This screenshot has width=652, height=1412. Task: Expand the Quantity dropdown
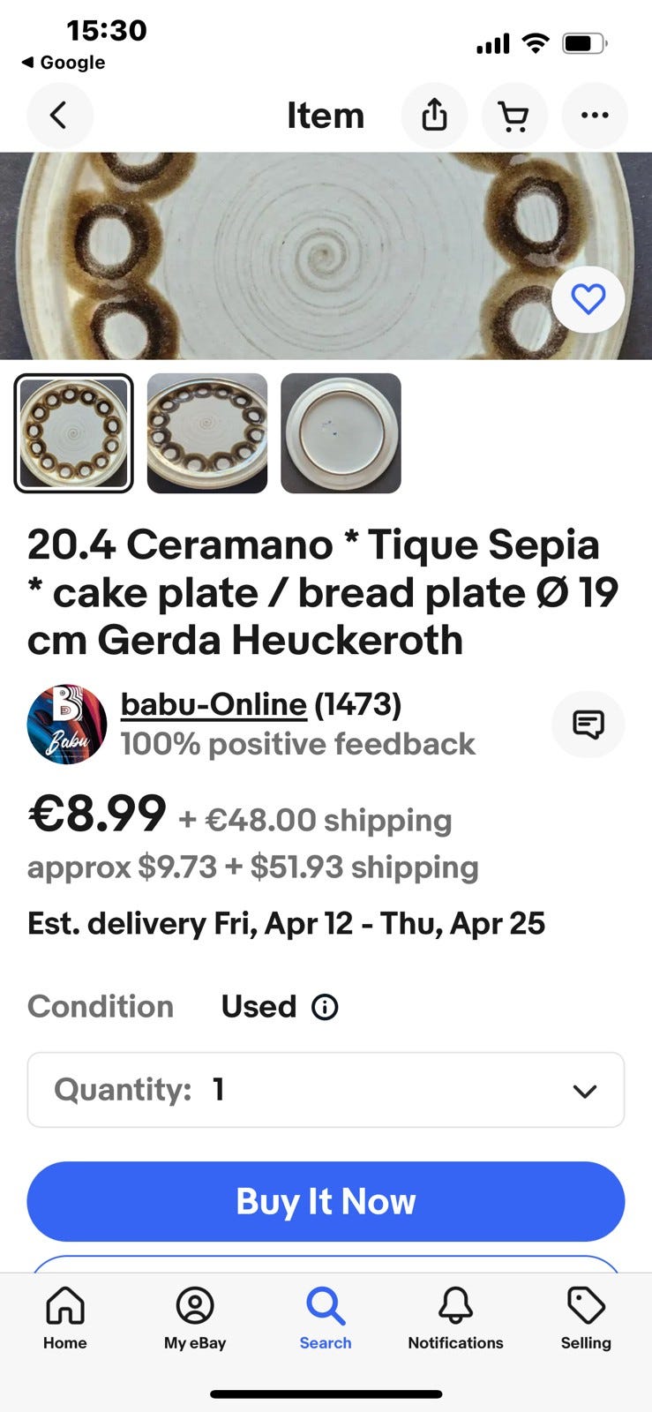(x=326, y=1090)
